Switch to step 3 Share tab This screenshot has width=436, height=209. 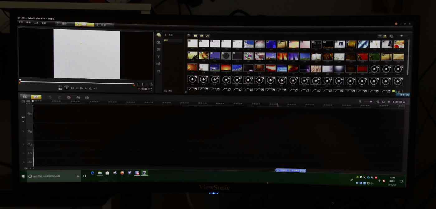pos(104,25)
